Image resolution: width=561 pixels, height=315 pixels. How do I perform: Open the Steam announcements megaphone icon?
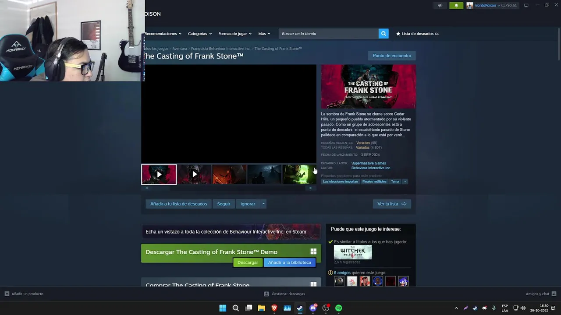point(440,5)
